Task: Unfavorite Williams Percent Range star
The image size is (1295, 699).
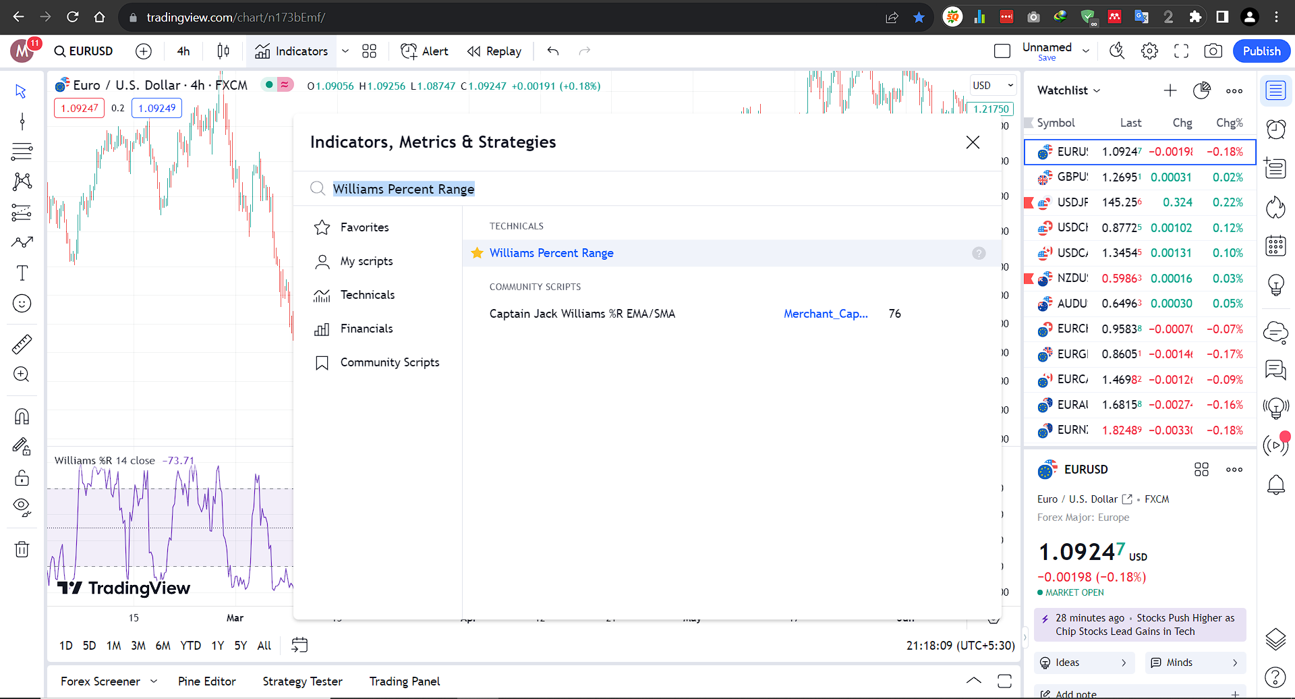Action: tap(477, 253)
